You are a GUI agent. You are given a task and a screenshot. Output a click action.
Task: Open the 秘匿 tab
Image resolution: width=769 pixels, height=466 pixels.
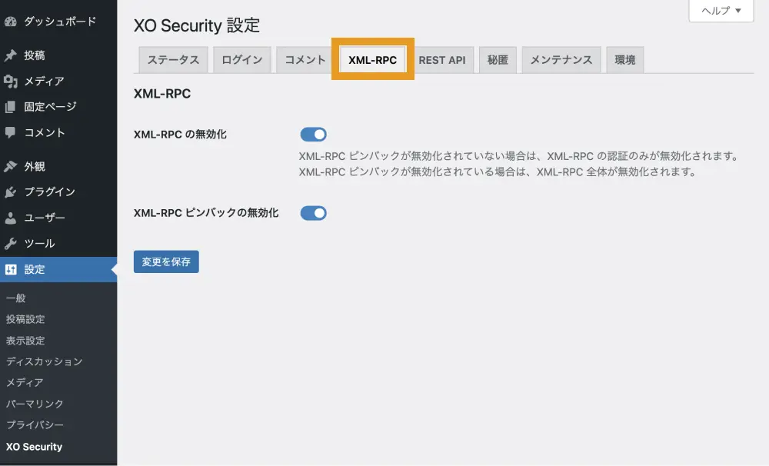(x=498, y=60)
